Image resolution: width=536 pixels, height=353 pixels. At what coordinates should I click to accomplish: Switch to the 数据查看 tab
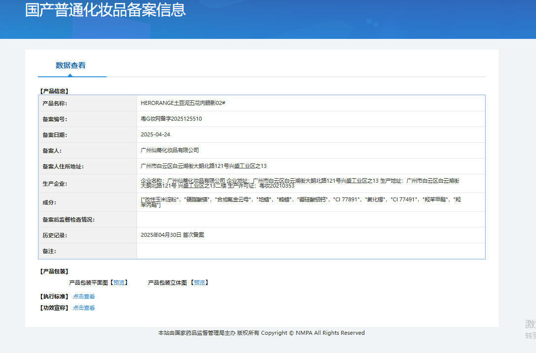click(x=71, y=65)
